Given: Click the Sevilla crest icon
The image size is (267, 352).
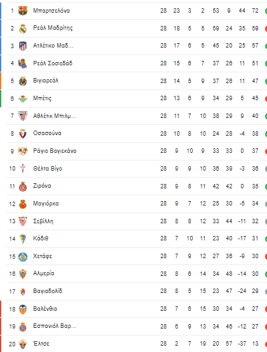Looking at the screenshot, I should pos(23,221).
